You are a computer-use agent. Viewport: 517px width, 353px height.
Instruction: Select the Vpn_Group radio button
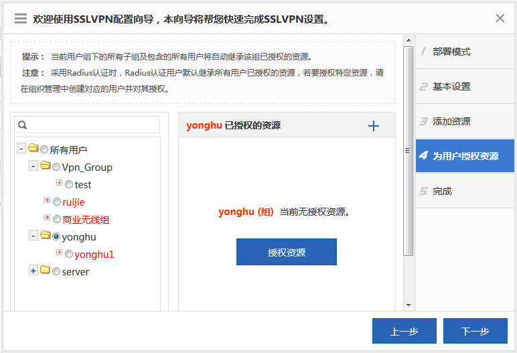coord(56,167)
